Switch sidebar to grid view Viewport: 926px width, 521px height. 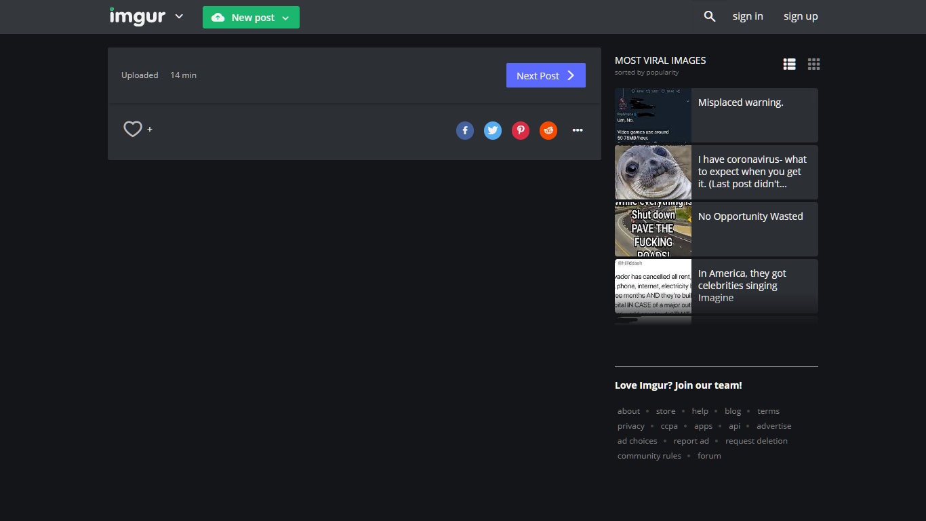813,64
